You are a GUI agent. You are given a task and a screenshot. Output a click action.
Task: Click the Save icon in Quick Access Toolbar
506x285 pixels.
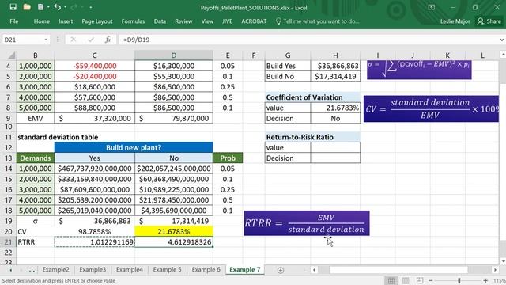pyautogui.click(x=13, y=7)
